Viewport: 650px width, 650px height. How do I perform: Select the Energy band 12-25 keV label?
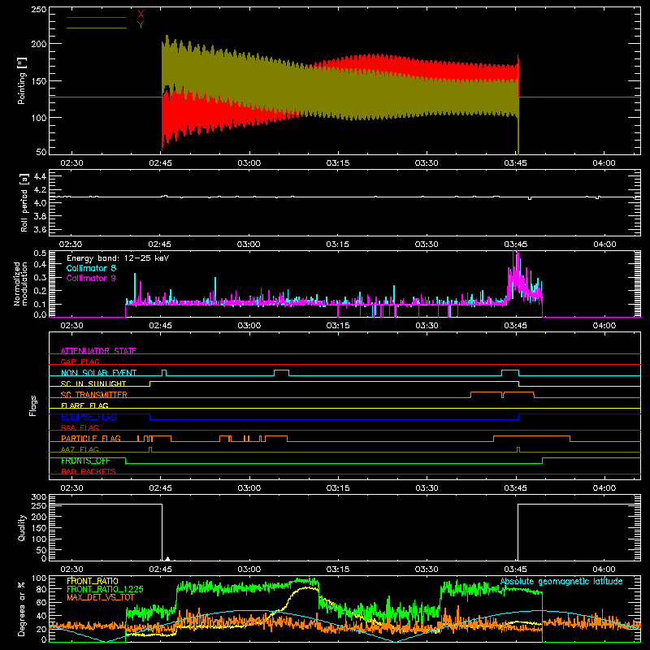pyautogui.click(x=118, y=258)
